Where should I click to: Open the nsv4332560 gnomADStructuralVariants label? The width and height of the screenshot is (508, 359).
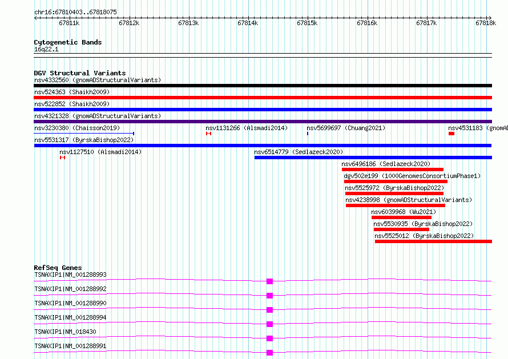pyautogui.click(x=98, y=80)
